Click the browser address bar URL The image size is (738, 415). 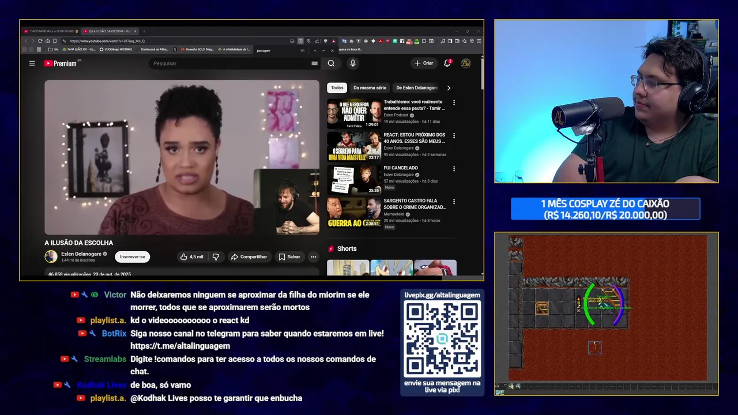[x=107, y=41]
